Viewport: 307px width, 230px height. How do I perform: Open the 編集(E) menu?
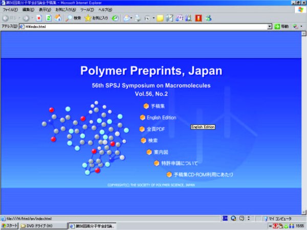28,10
